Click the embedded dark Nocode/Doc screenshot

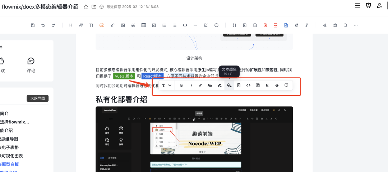pos(194,139)
